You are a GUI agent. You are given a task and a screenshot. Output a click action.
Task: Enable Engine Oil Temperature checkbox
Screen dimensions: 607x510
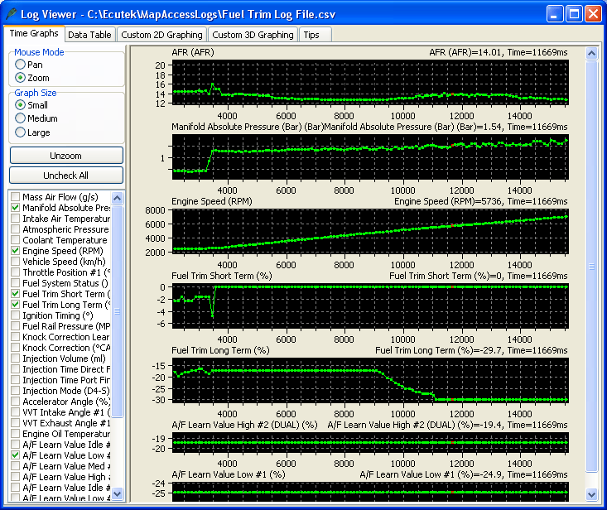(x=16, y=433)
